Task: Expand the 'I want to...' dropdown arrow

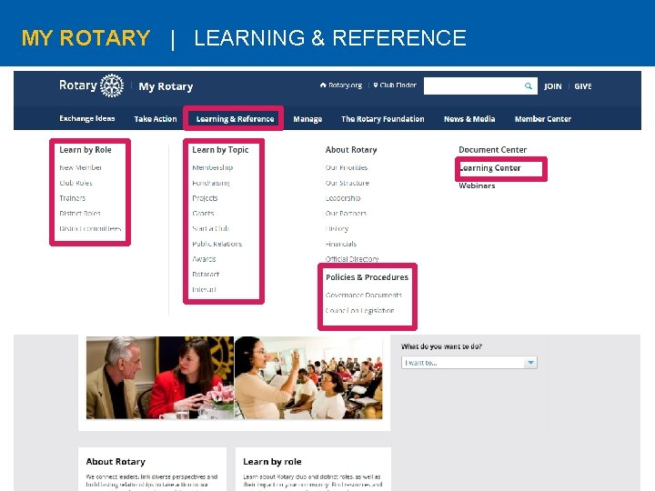Action: click(530, 363)
